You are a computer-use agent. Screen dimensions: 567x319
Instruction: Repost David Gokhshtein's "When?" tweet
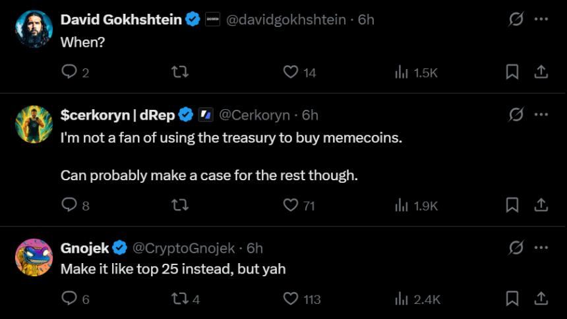pyautogui.click(x=179, y=72)
